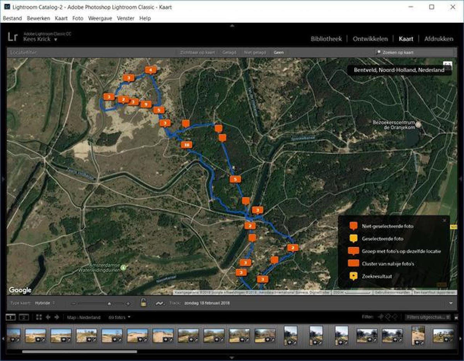Open the Bewerken menu

(38, 18)
